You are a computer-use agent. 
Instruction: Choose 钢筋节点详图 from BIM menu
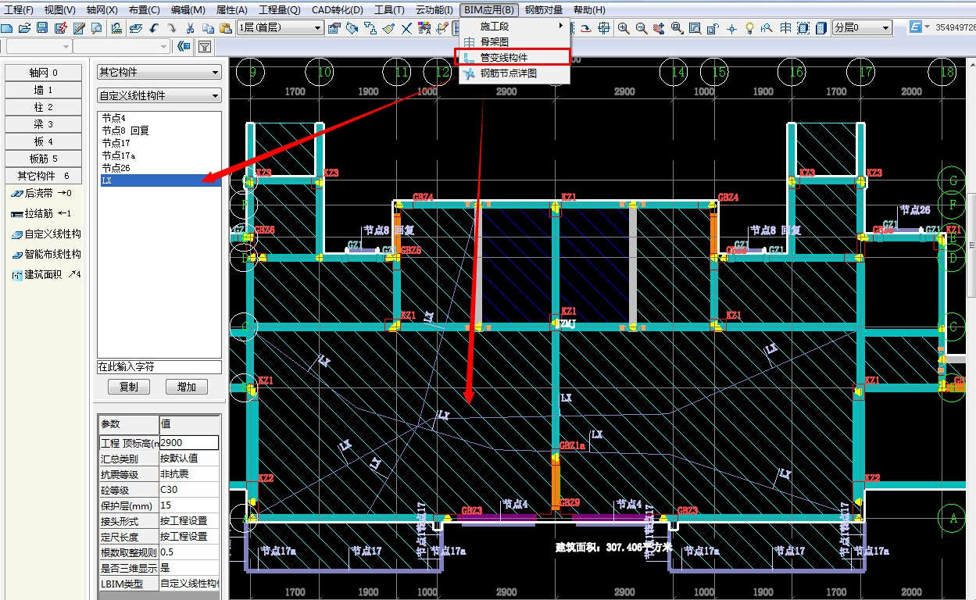508,73
